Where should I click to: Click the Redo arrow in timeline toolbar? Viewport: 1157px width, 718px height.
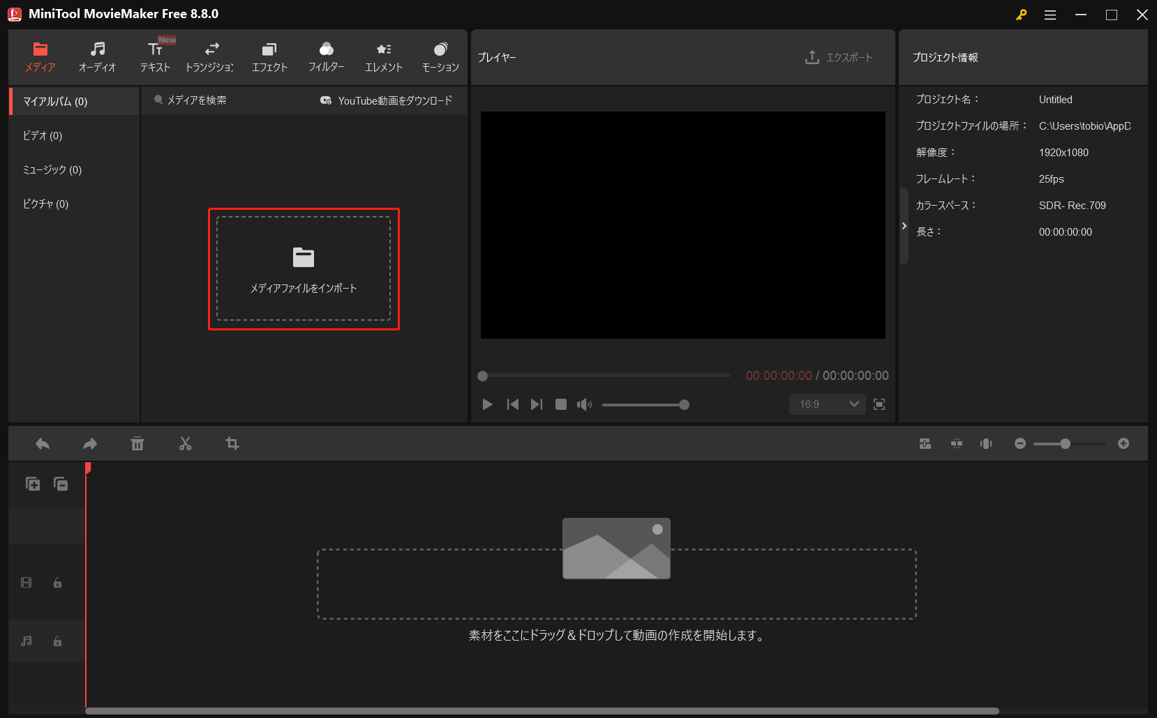[x=90, y=444]
